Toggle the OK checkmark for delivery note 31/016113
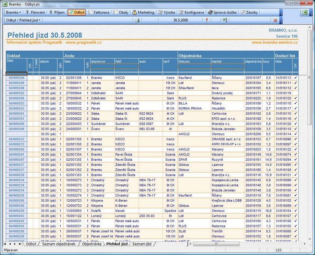315x255 pixels. (296, 78)
